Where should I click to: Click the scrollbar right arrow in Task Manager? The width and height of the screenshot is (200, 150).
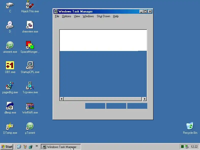click(x=145, y=99)
